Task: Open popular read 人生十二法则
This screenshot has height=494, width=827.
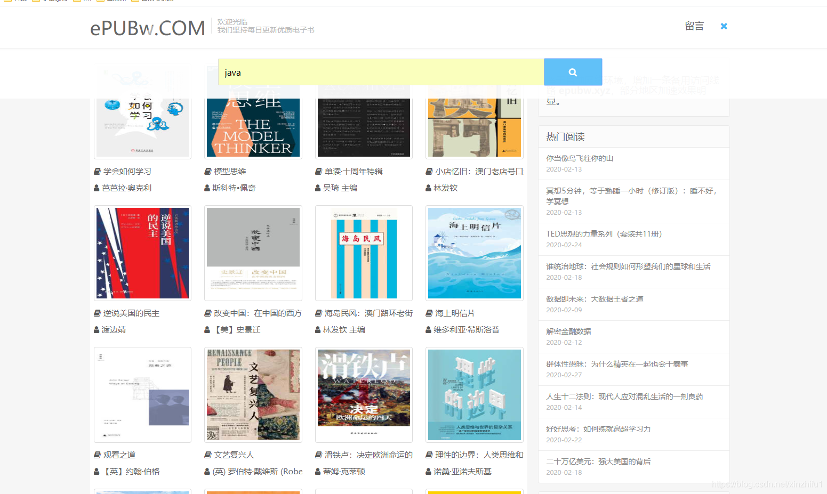Action: tap(624, 396)
